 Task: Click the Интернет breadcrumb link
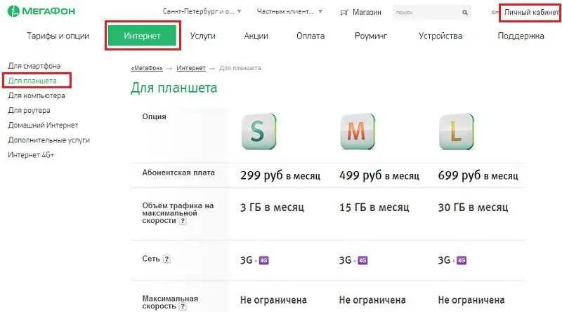[191, 68]
